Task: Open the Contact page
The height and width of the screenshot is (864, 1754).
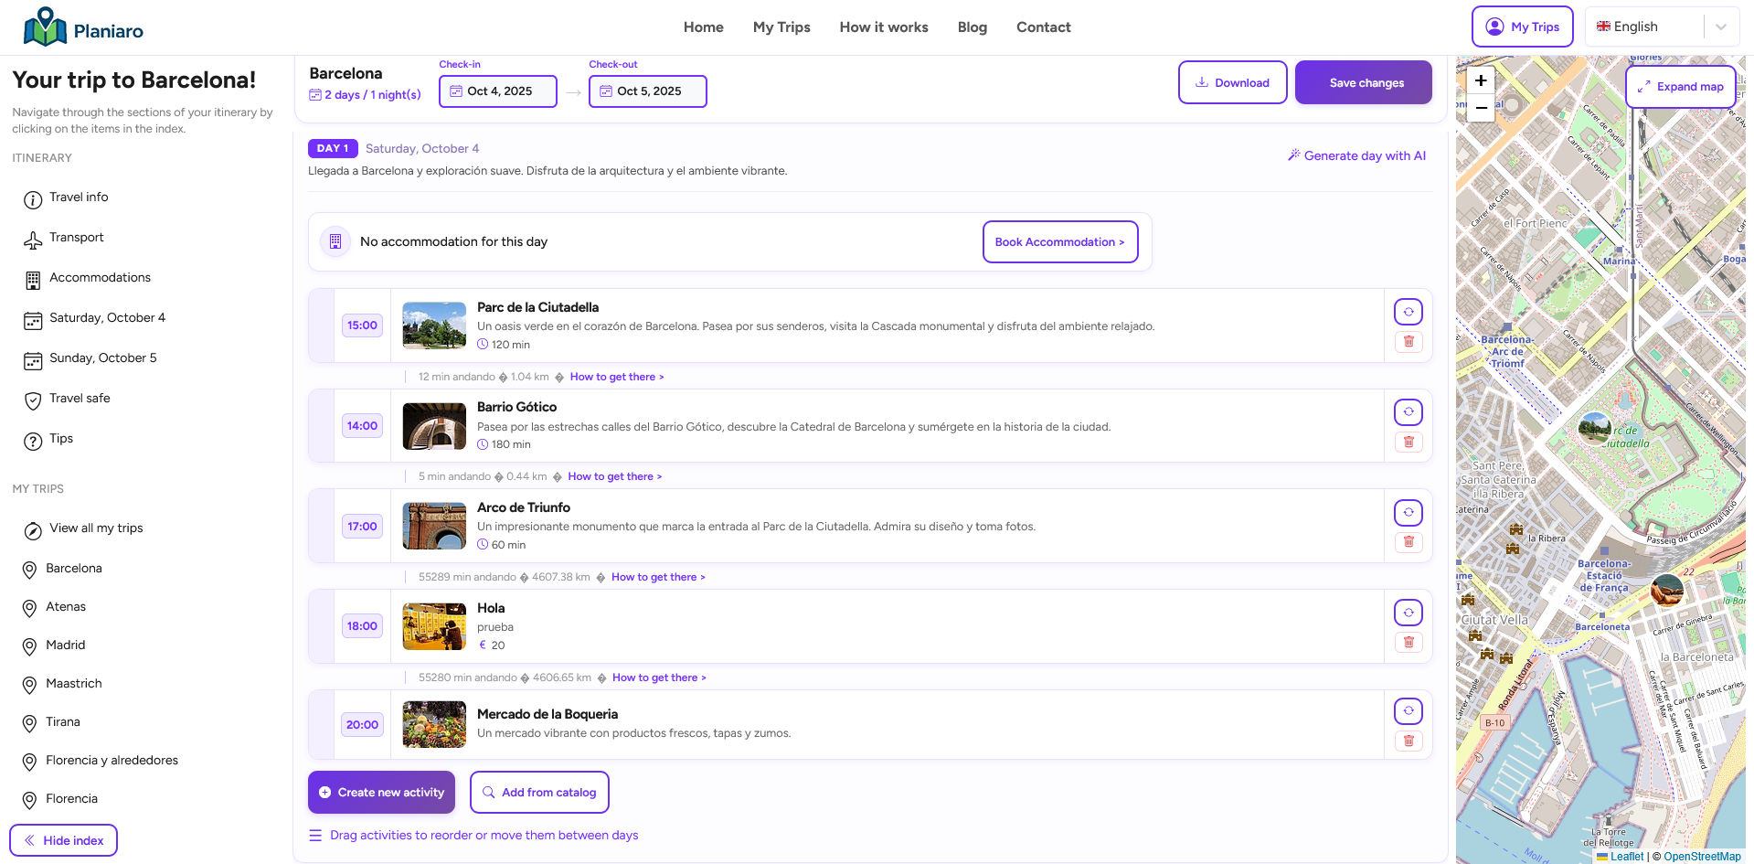Action: (1043, 27)
